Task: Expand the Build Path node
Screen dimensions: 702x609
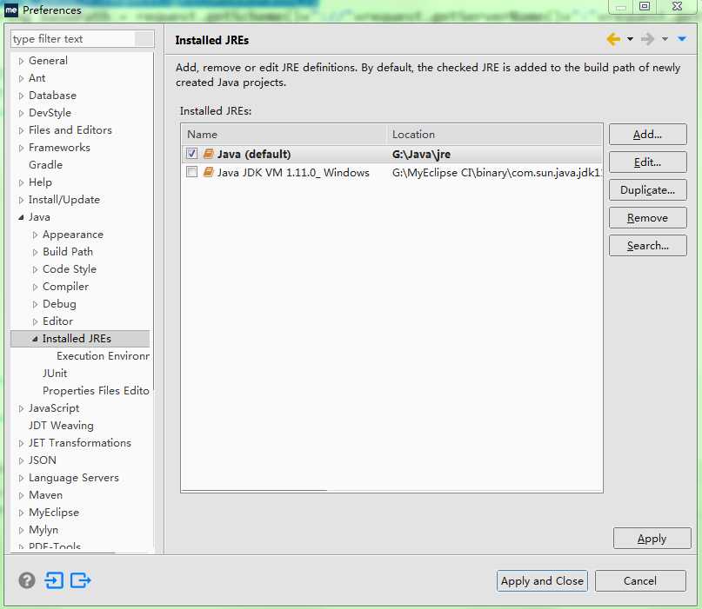Action: pos(35,252)
